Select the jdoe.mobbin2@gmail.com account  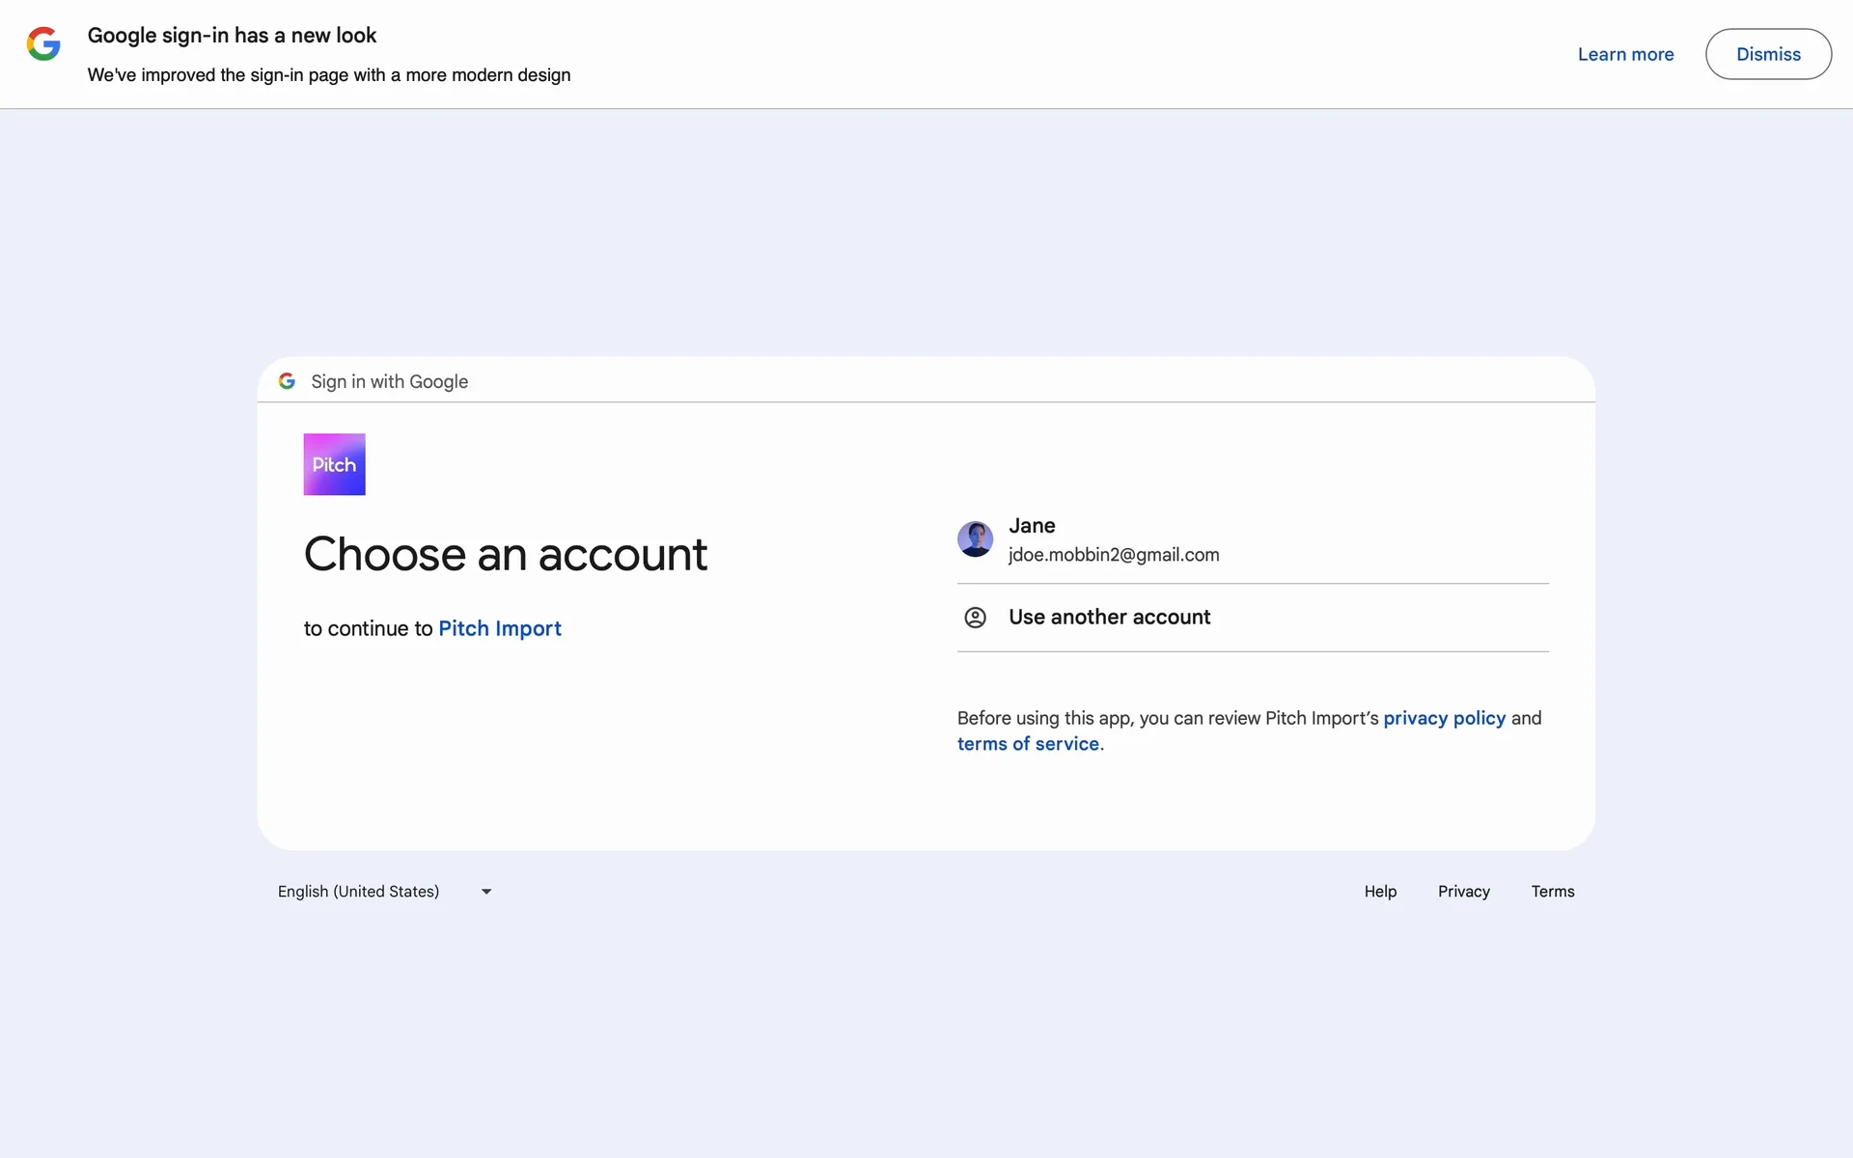1113,555
